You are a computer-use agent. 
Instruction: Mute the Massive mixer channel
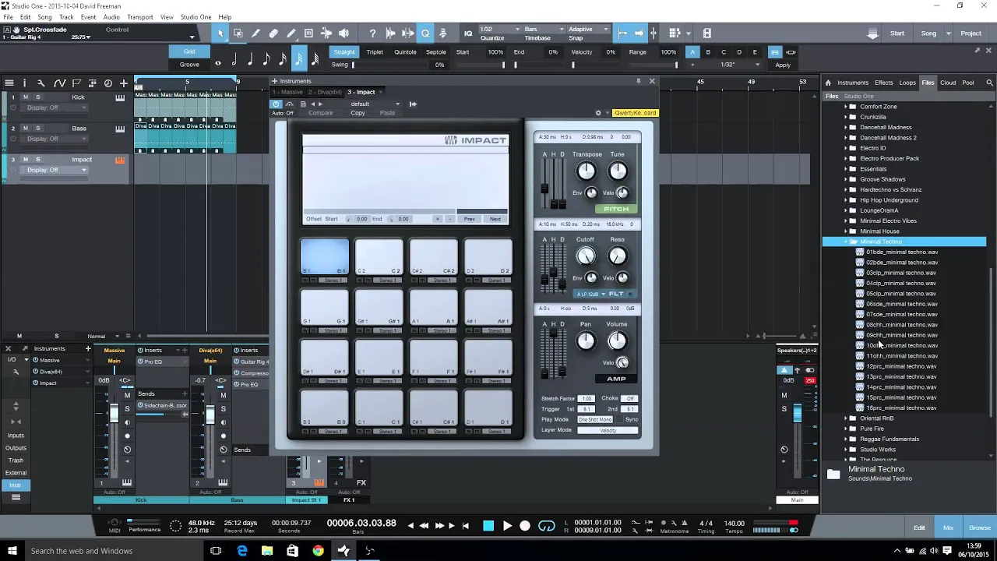click(127, 396)
